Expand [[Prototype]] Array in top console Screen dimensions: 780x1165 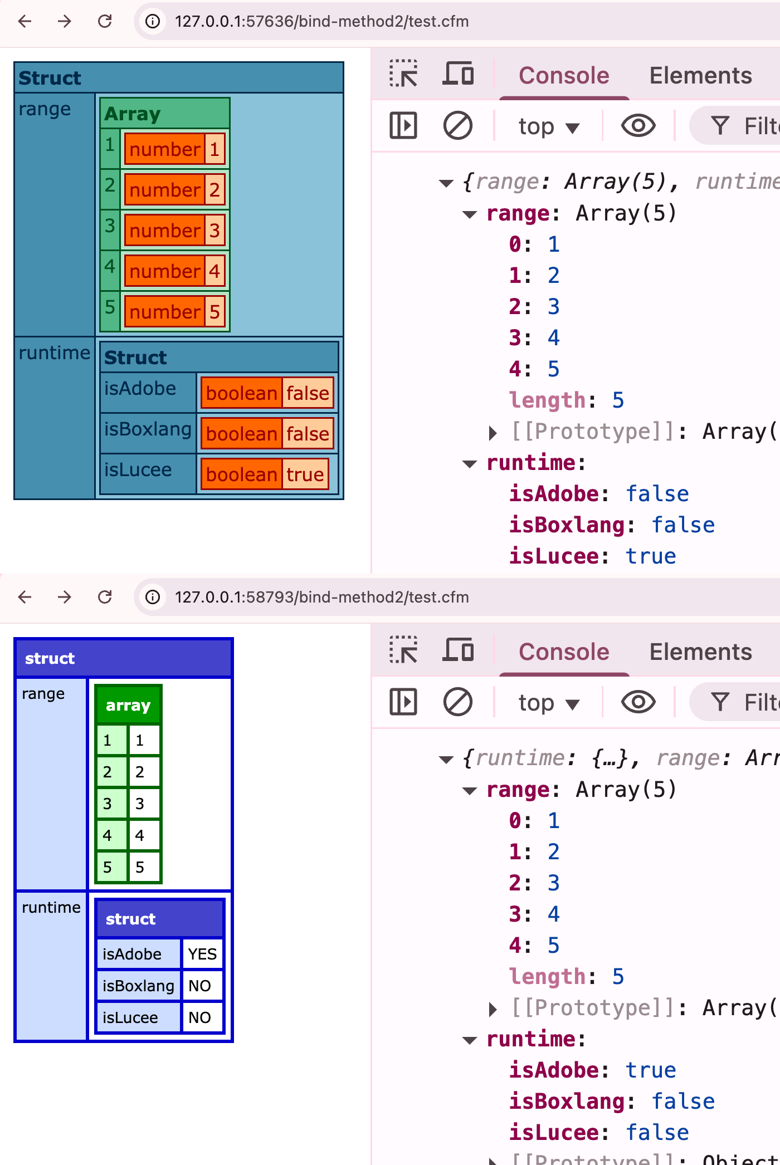(x=492, y=433)
